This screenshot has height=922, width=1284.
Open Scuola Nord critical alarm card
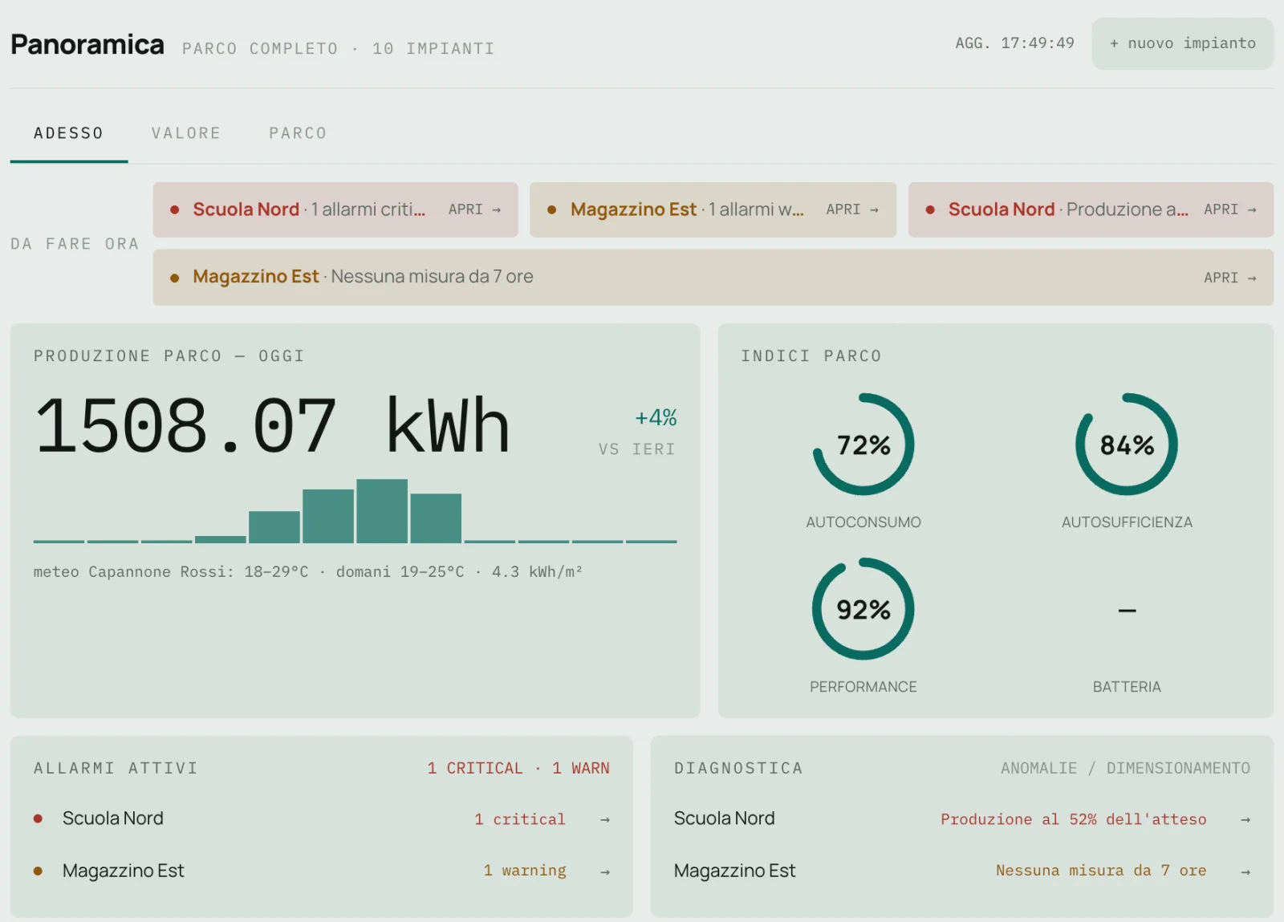click(335, 209)
